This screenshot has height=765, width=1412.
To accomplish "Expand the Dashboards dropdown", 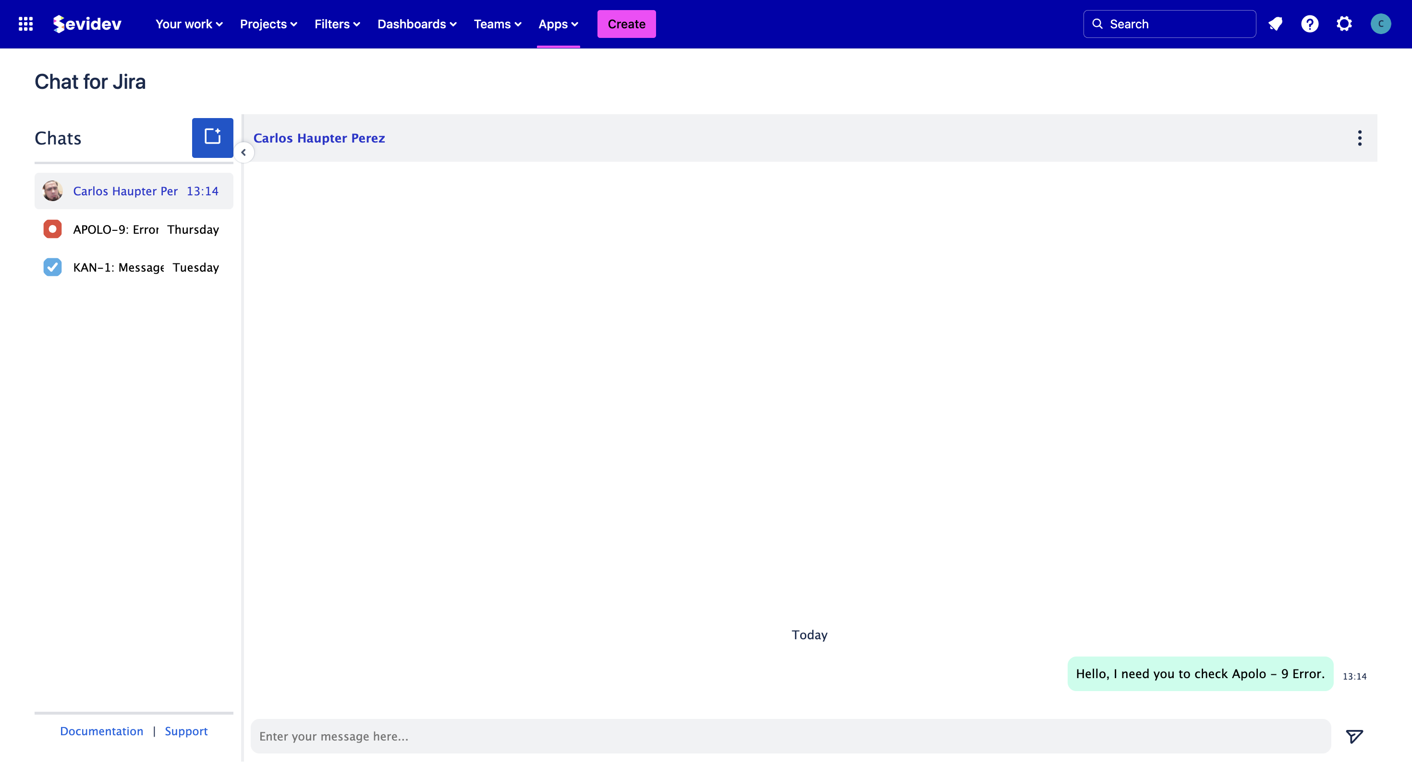I will (416, 24).
